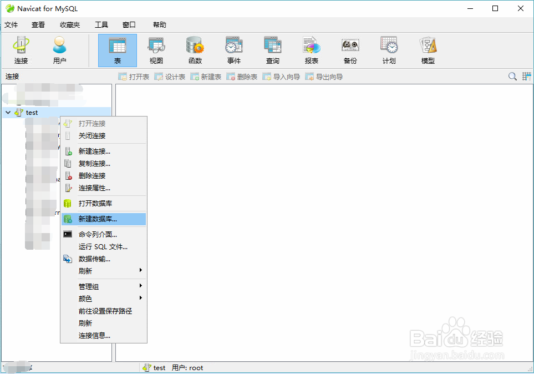Open the 查询 (Query) toolbar icon
Viewport: 534px width, 374px height.
point(273,50)
